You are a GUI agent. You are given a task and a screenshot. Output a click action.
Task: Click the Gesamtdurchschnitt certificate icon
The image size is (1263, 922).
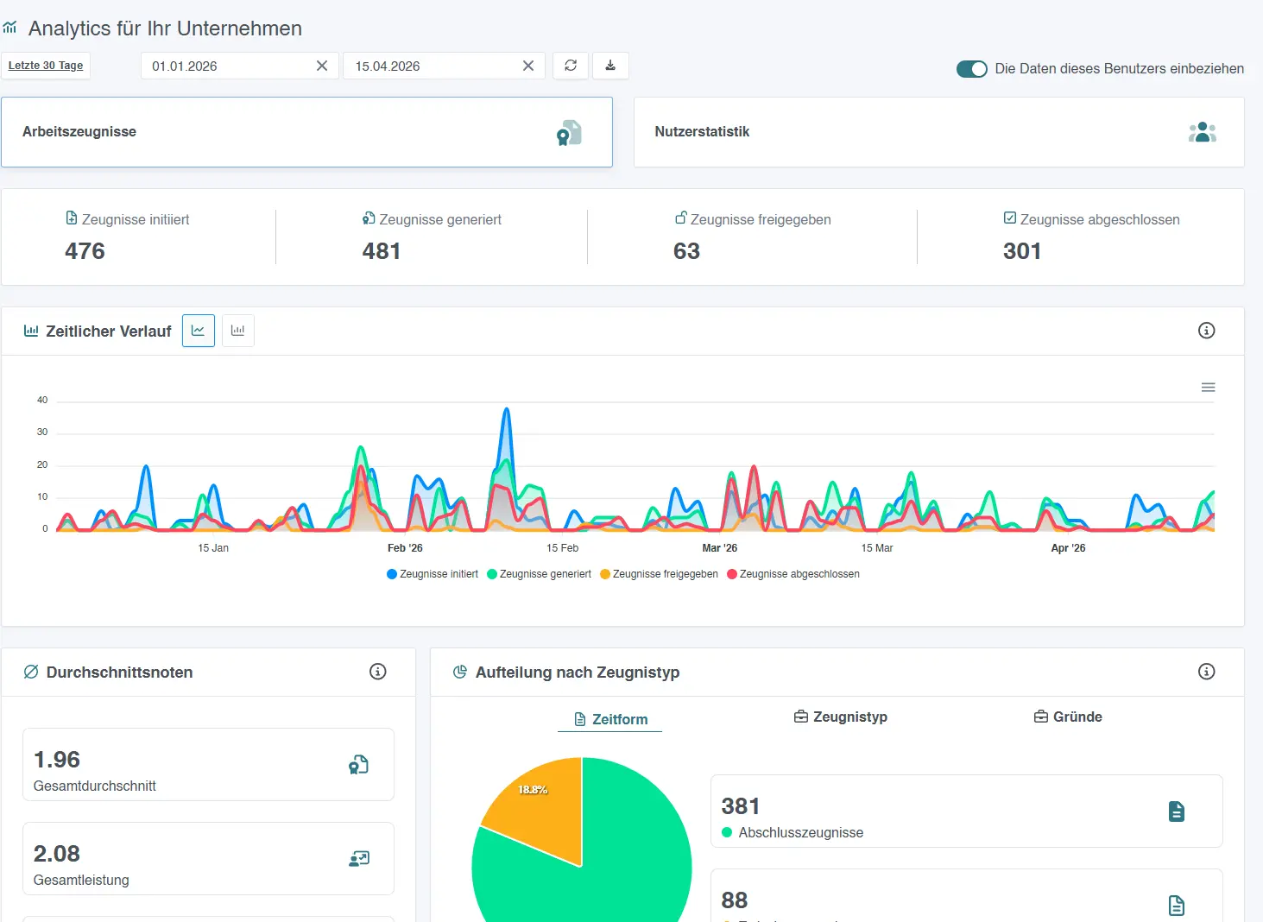(358, 764)
